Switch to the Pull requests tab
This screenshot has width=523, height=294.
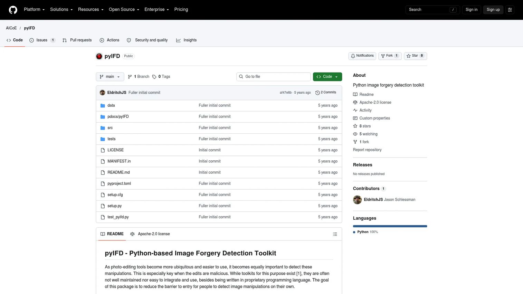tap(77, 40)
